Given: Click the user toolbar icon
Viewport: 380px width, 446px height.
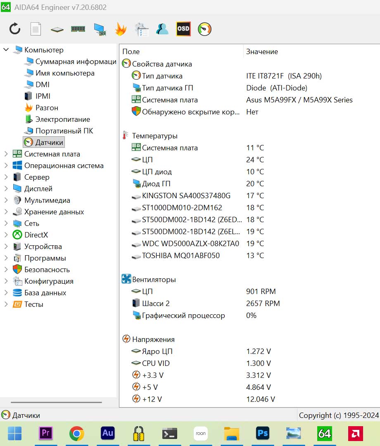Looking at the screenshot, I should (162, 29).
